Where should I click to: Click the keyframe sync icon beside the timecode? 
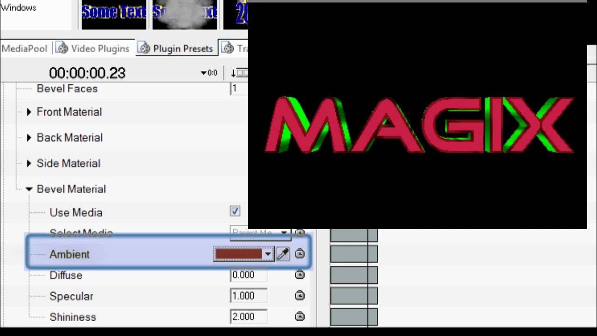click(x=239, y=73)
